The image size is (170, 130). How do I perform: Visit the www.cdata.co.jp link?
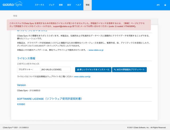96,50
